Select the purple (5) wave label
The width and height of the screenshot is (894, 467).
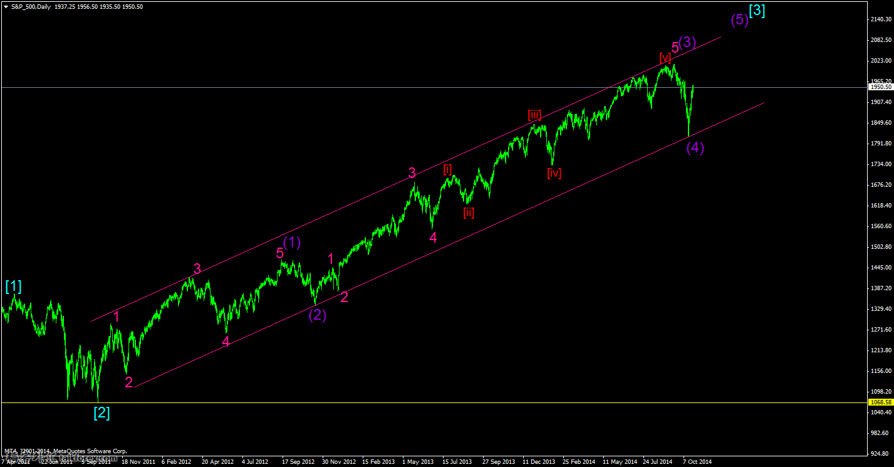740,19
